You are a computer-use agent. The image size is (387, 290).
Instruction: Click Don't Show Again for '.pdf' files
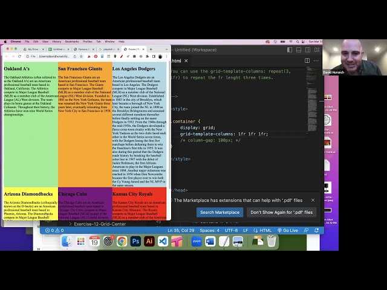pyautogui.click(x=281, y=212)
